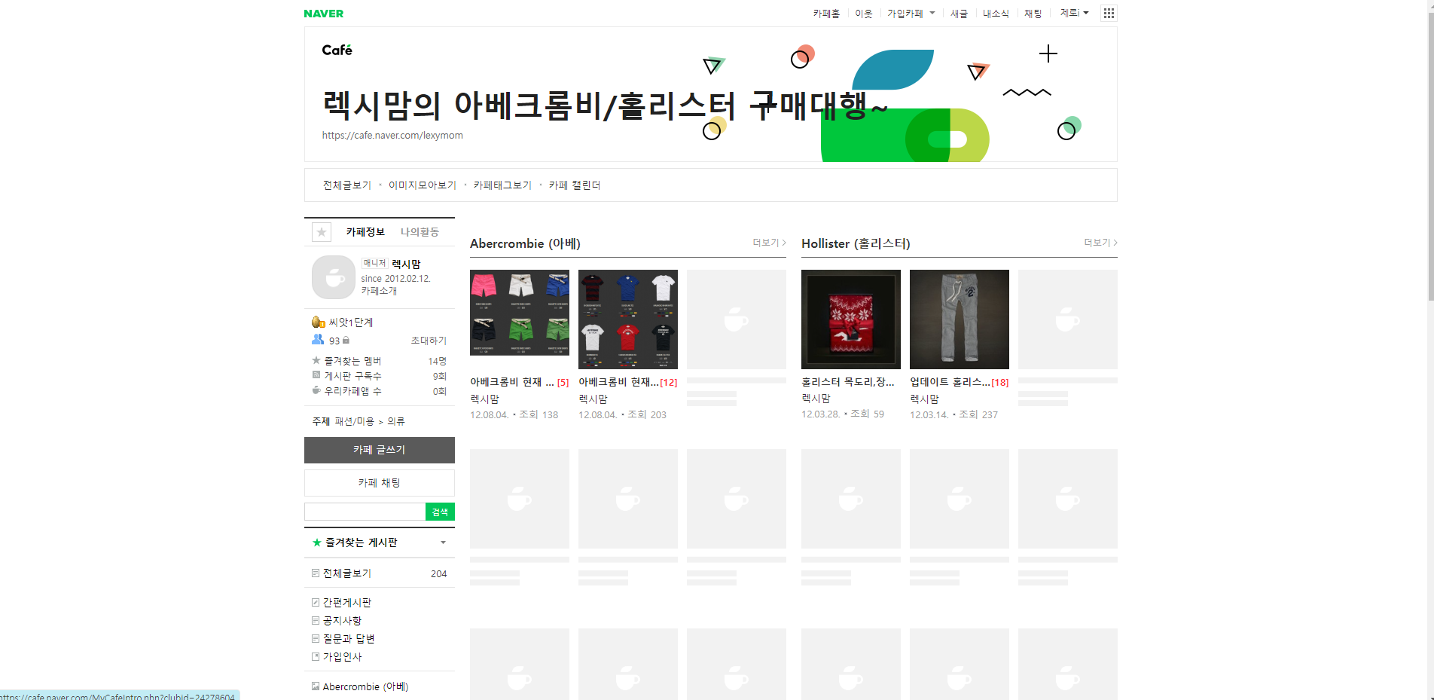This screenshot has height=700, width=1434.
Task: Open the 제로 user dropdown menu
Action: (x=1075, y=14)
